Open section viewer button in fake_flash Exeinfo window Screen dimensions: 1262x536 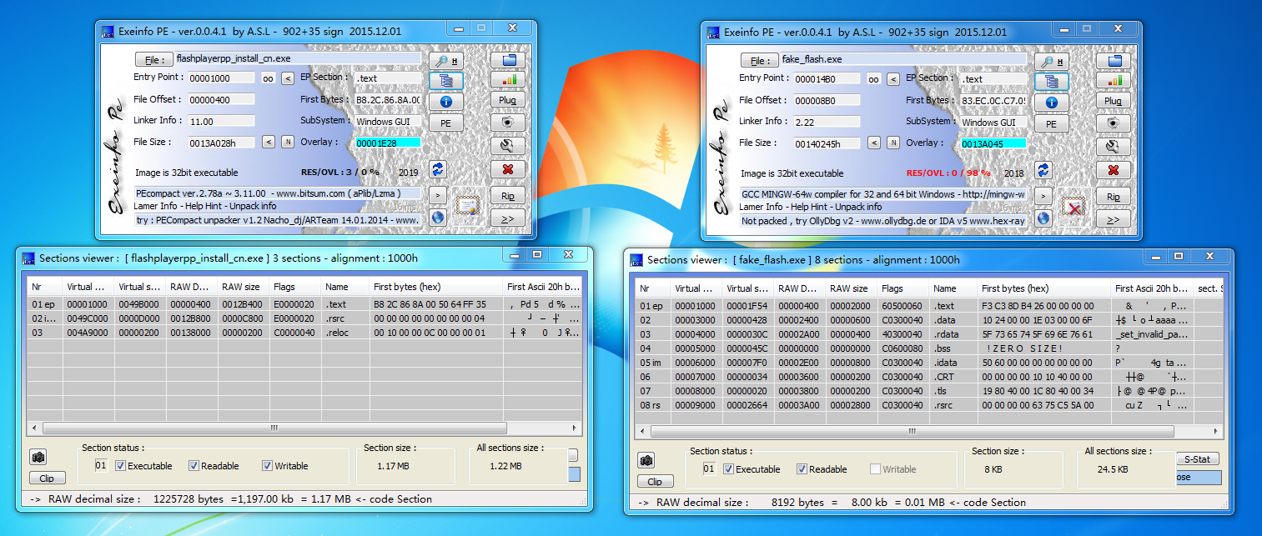(1051, 82)
